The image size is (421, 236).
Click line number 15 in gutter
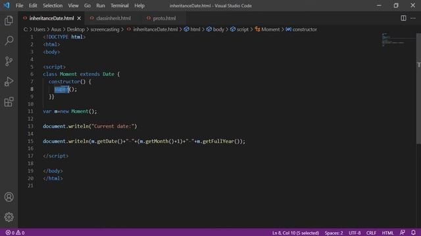[x=30, y=141]
